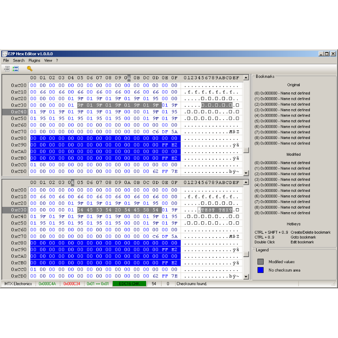The image size is (338, 338).
Task: Click status bar value 54
Action: pyautogui.click(x=154, y=284)
